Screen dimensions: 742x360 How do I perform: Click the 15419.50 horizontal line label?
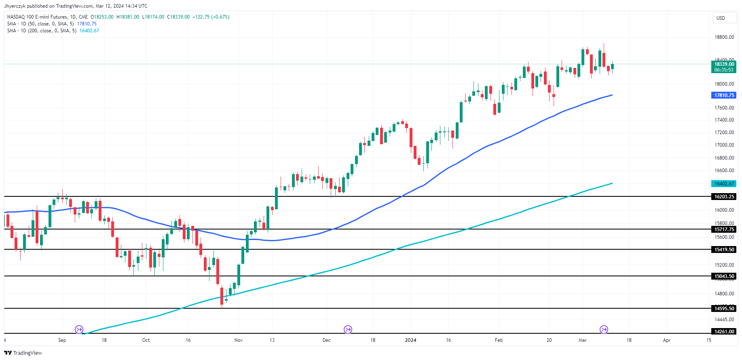click(724, 250)
